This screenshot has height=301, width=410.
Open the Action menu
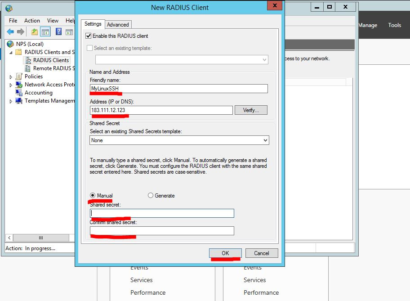pyautogui.click(x=32, y=20)
